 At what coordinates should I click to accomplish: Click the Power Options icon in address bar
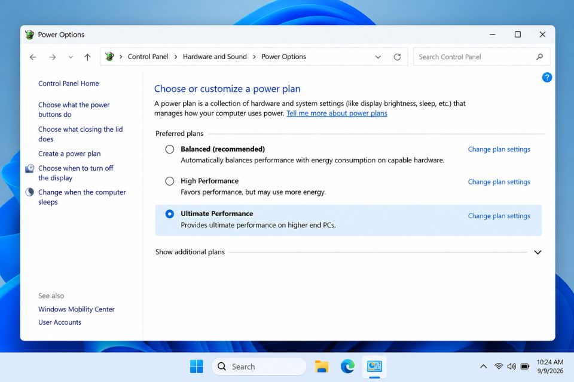[109, 57]
